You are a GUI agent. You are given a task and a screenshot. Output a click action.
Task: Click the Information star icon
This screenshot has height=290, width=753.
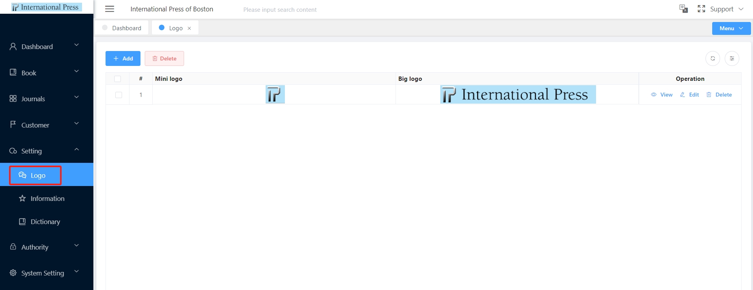(x=22, y=198)
